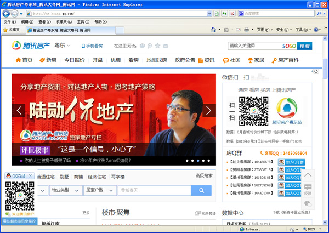
Task: Click the browser Forward arrow button
Action: [14, 14]
